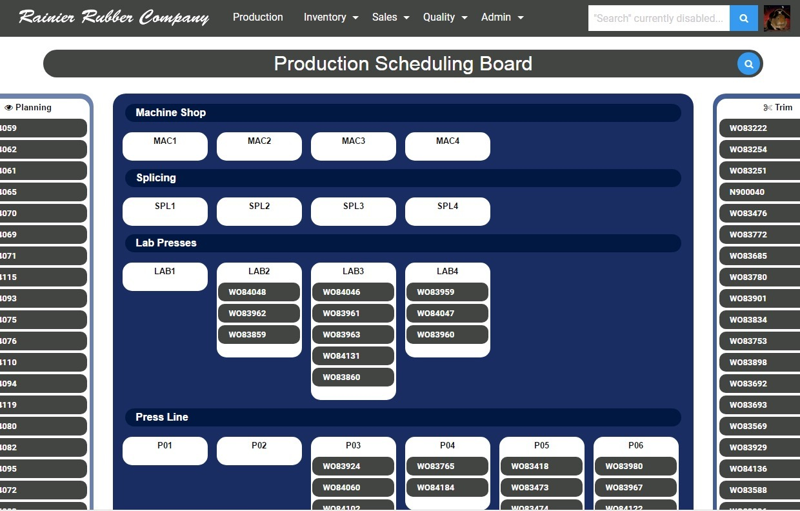Click WO83780 in the Trim column
This screenshot has width=800, height=511.
pos(760,277)
